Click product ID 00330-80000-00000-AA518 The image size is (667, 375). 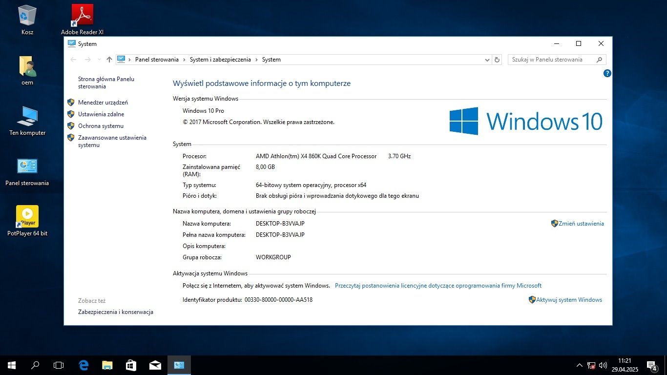pyautogui.click(x=278, y=300)
